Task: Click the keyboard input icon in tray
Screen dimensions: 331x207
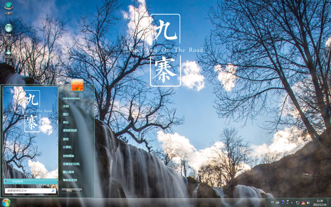Action: coord(277,203)
